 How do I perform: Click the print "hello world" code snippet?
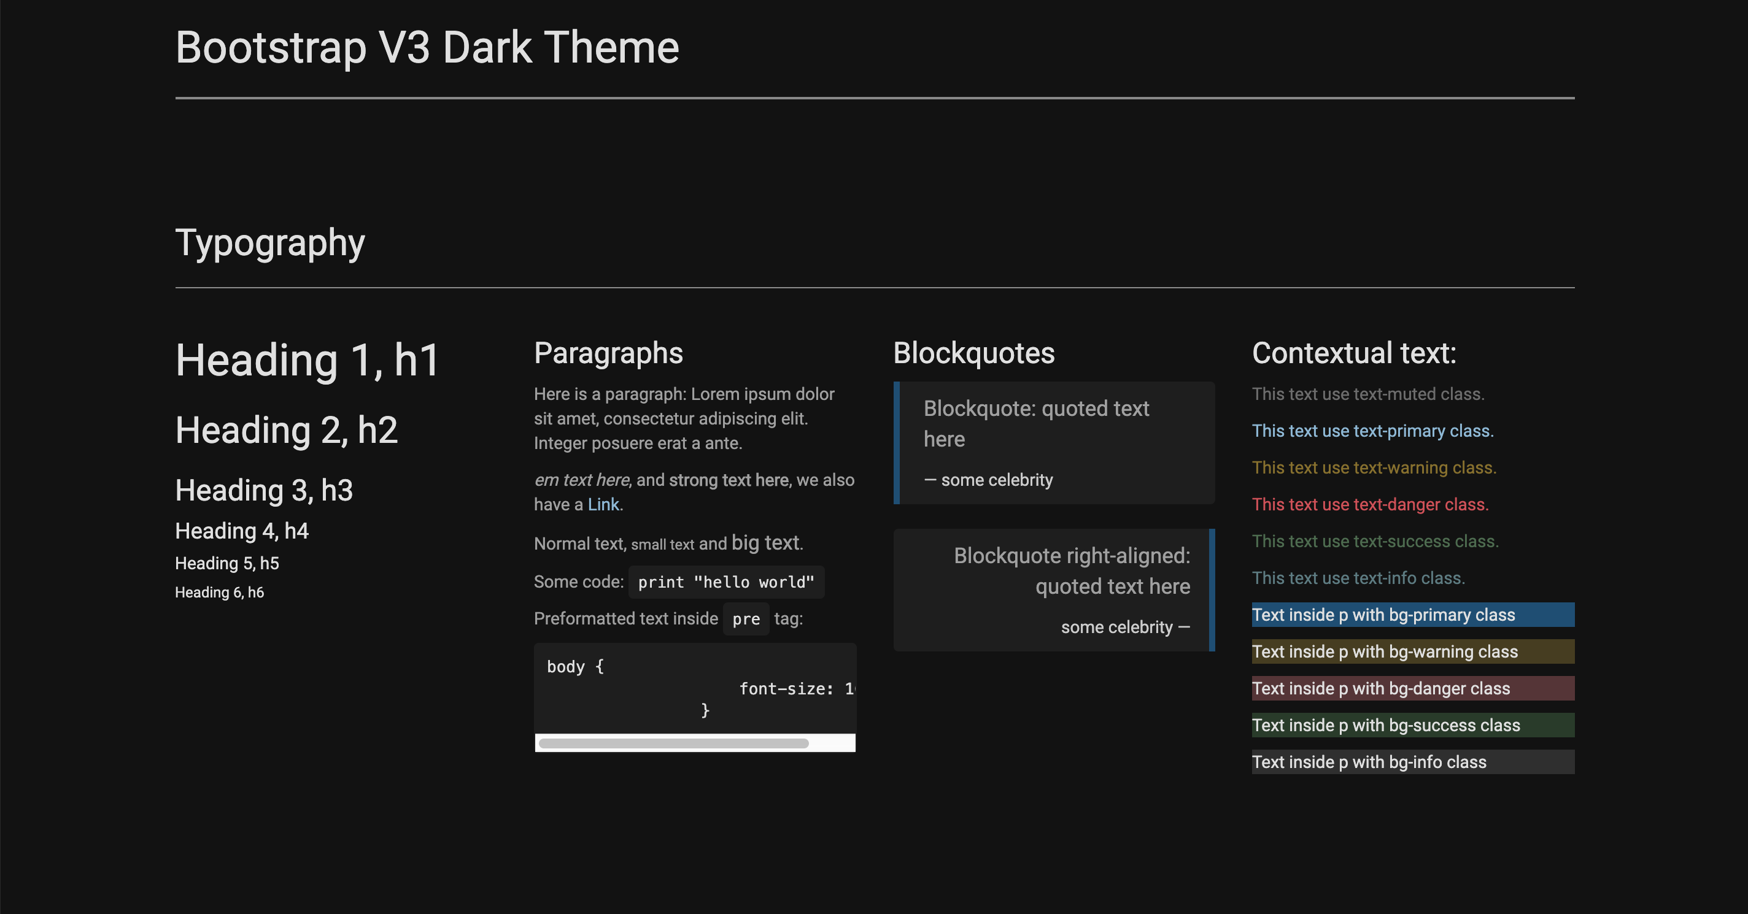[x=726, y=582]
